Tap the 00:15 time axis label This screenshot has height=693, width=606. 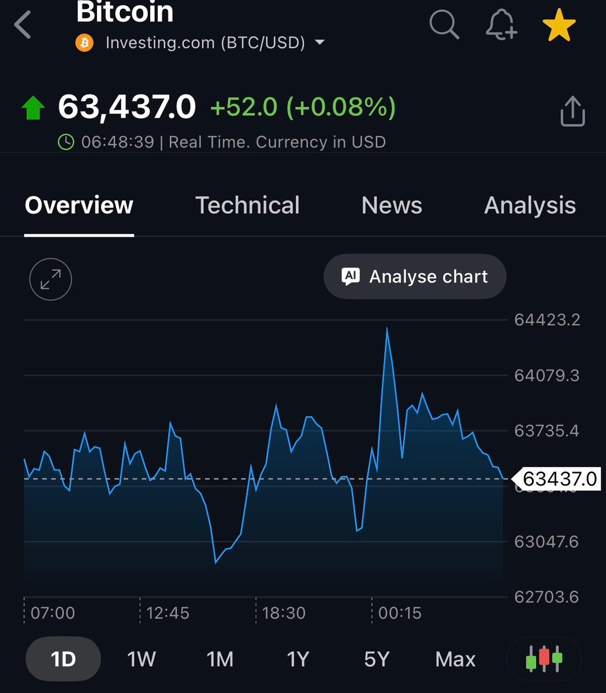click(x=400, y=613)
